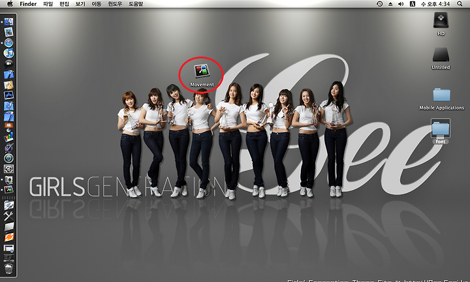
Task: Click the 'Mobile Applications' folder label
Action: (441, 108)
